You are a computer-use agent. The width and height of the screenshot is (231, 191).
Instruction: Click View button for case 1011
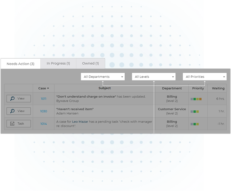point(19,99)
